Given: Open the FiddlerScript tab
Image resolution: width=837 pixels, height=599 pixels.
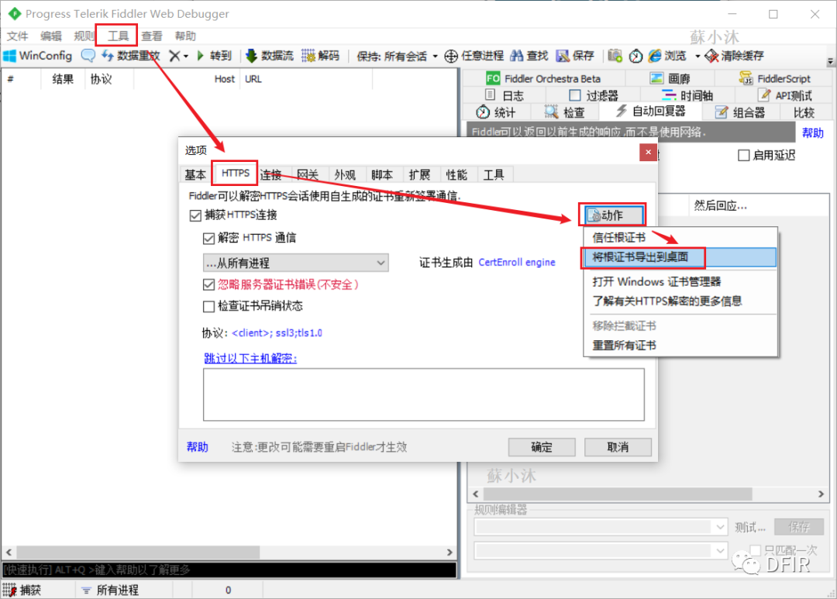Looking at the screenshot, I should (x=775, y=78).
